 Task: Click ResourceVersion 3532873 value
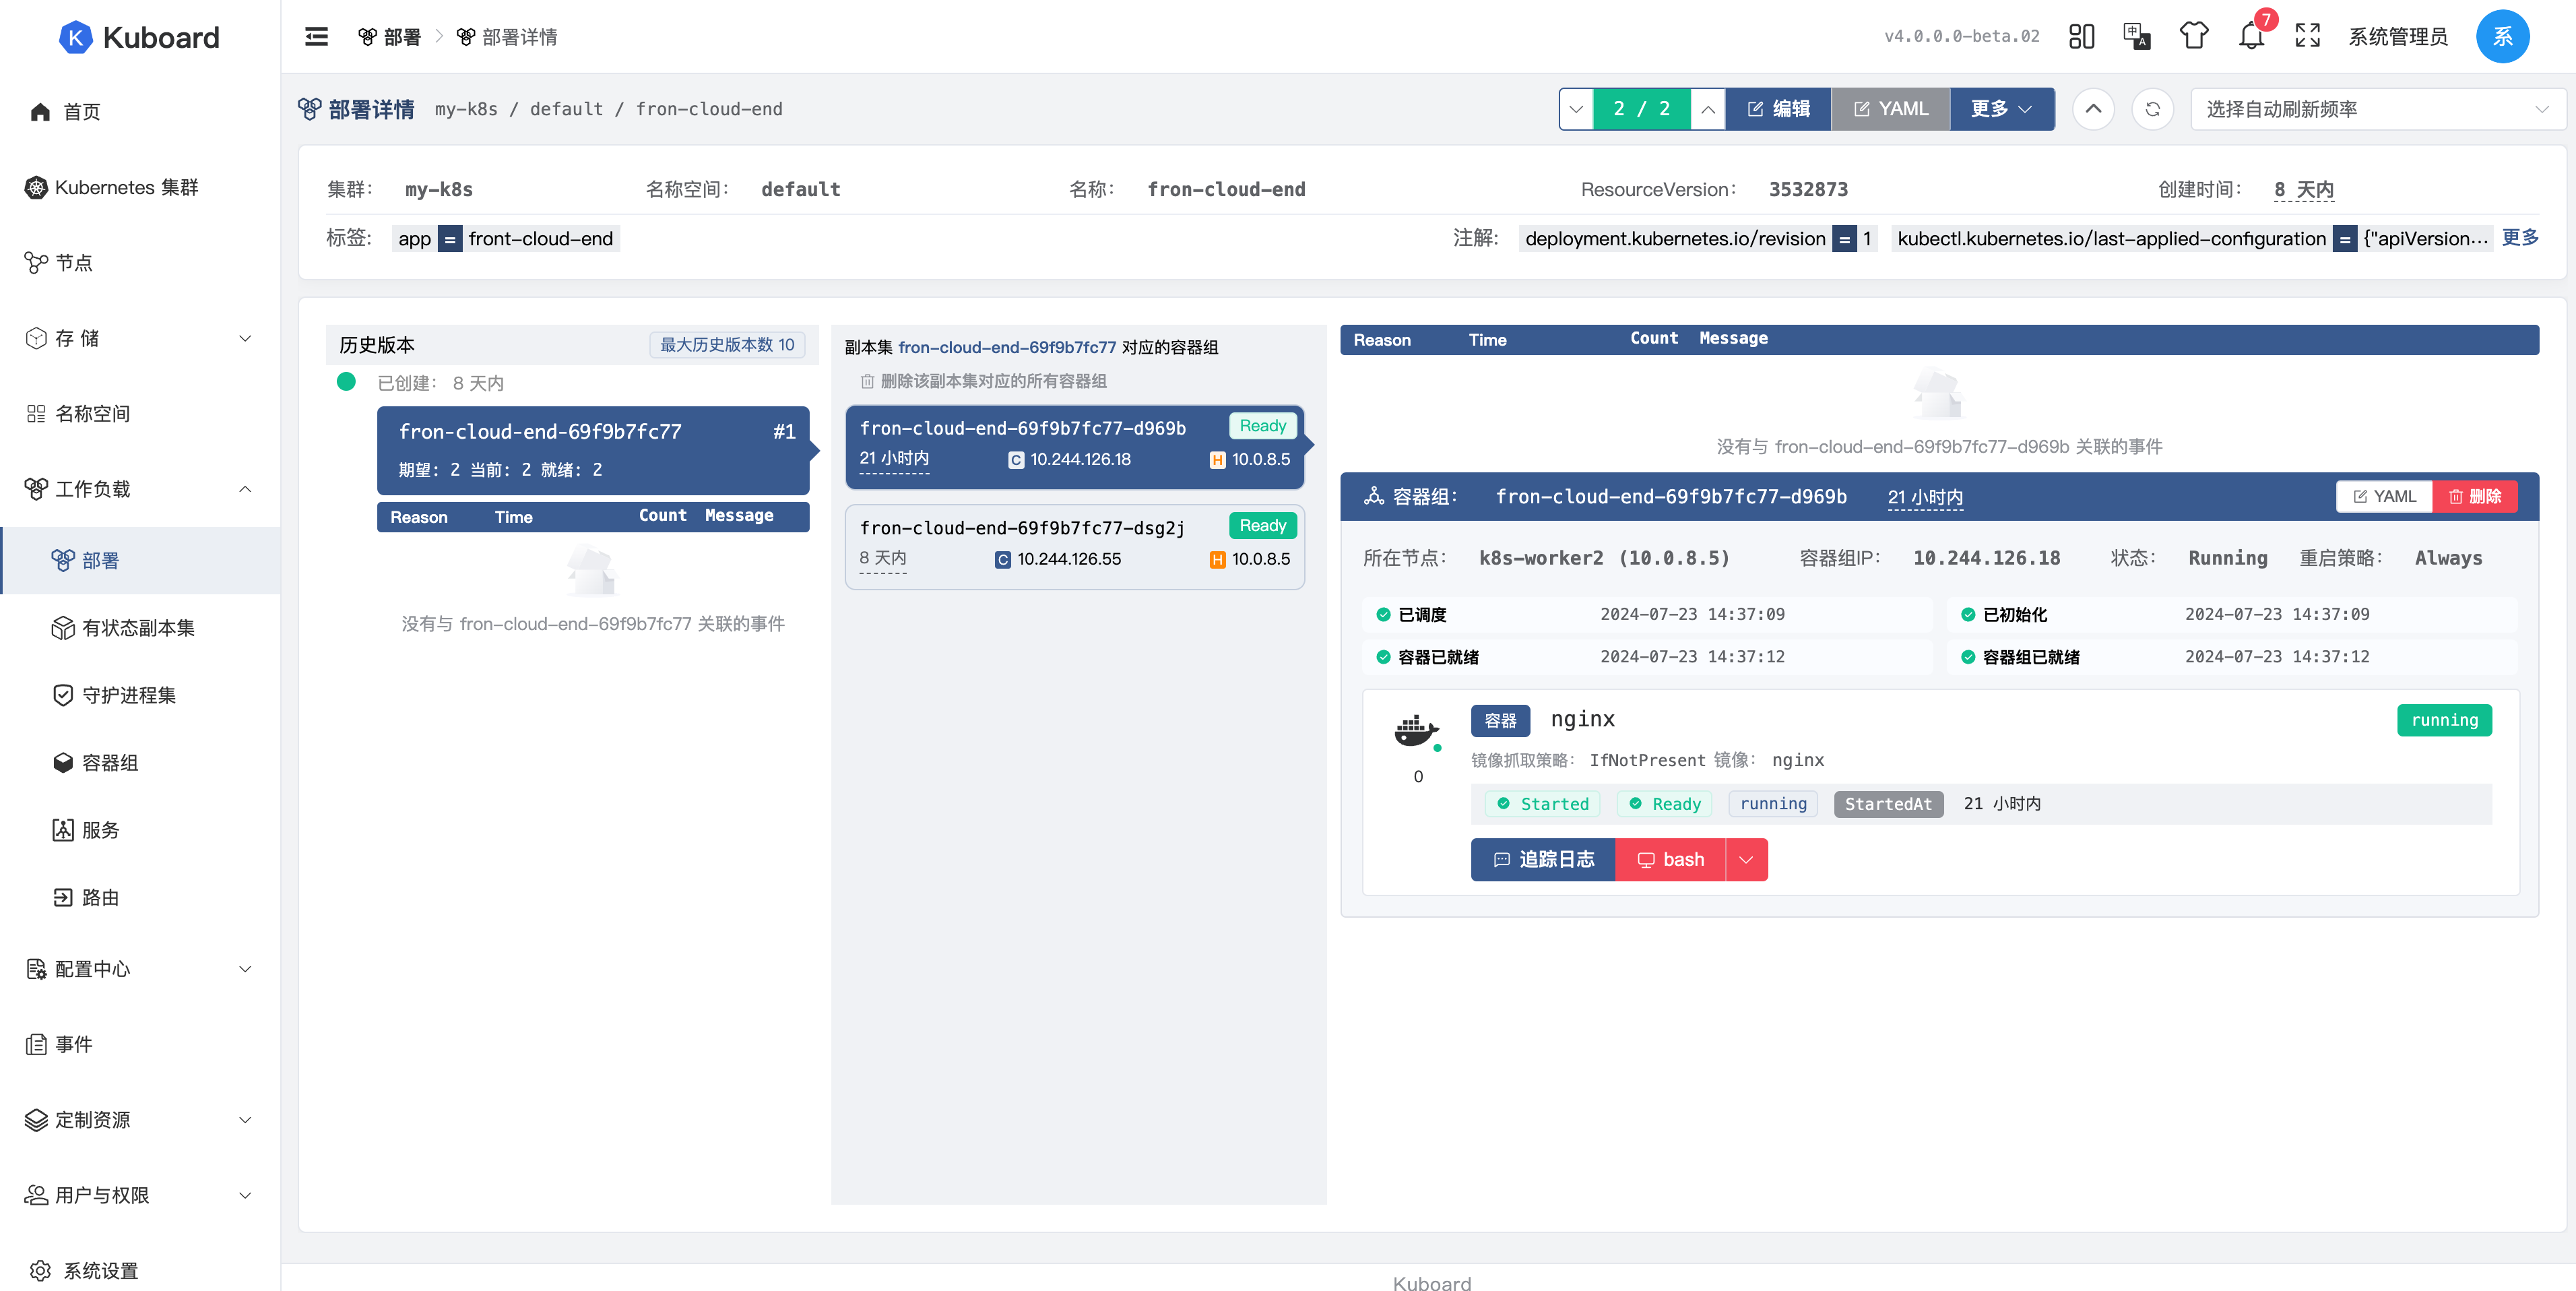tap(1808, 189)
